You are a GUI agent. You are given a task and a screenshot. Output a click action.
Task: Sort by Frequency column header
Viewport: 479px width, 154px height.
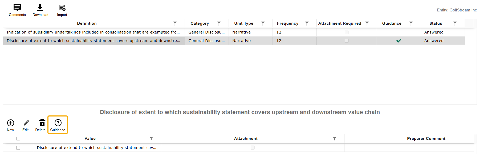click(288, 23)
